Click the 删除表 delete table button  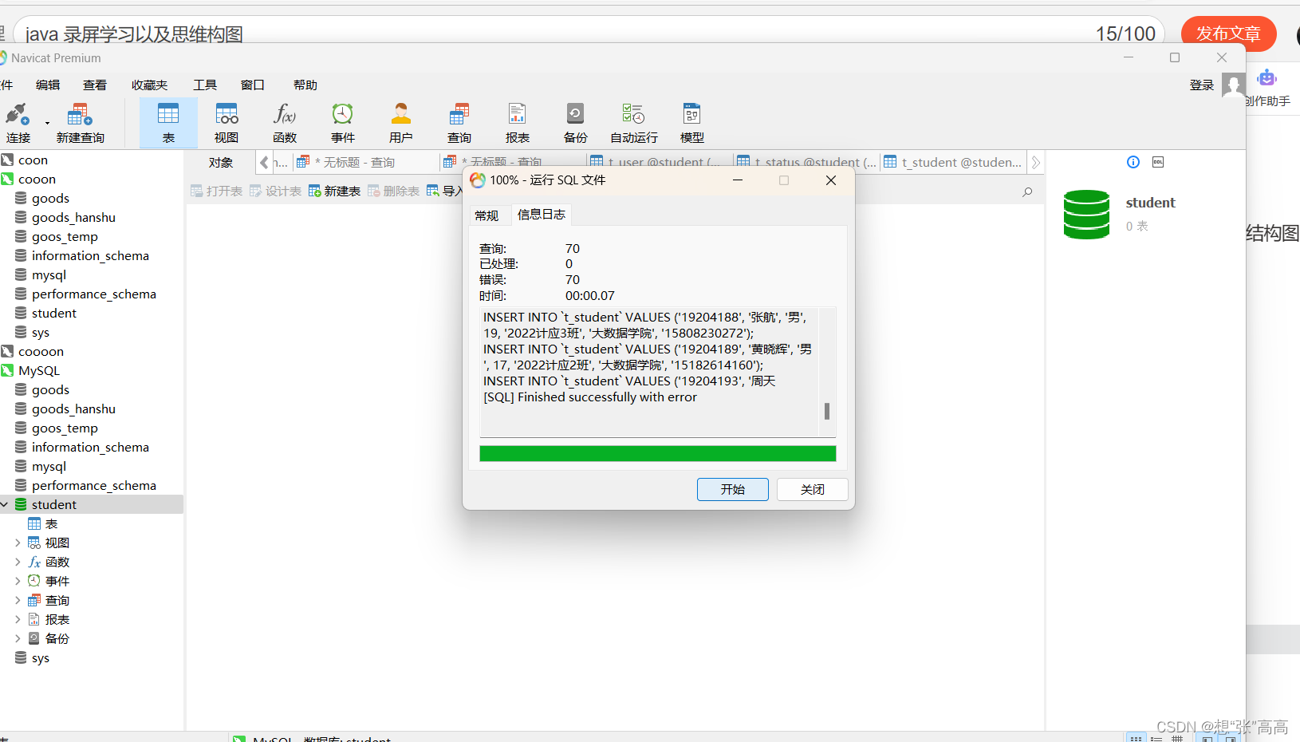tap(393, 191)
